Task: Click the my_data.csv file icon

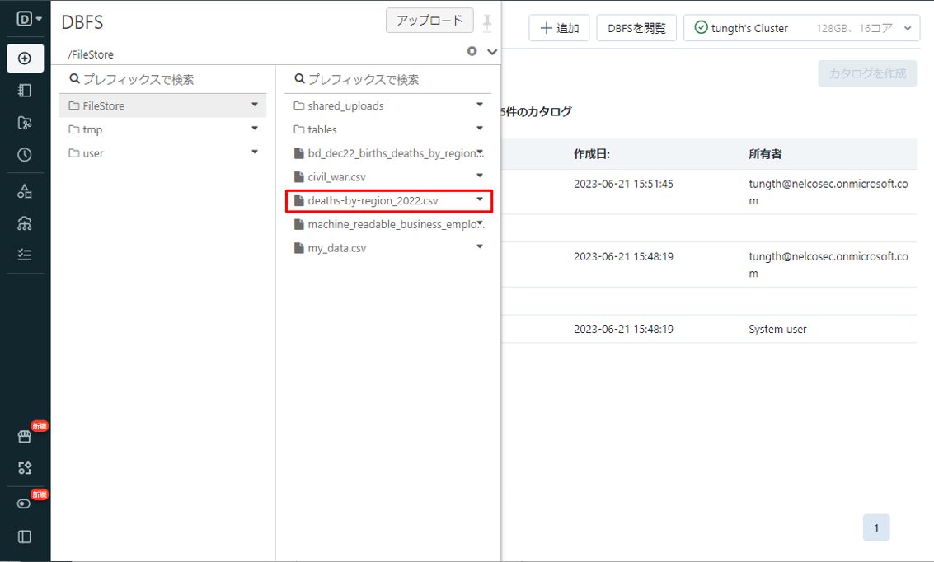Action: pyautogui.click(x=299, y=248)
